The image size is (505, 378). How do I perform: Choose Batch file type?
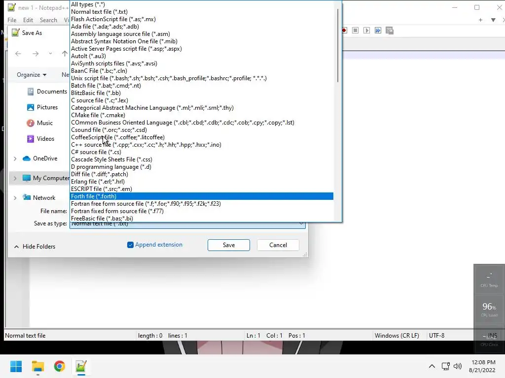pos(202,86)
